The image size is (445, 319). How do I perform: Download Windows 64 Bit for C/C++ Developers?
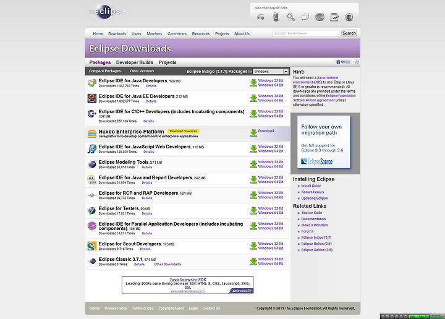[x=271, y=116]
